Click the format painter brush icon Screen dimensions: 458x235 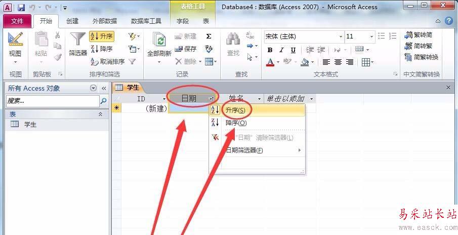(58, 57)
